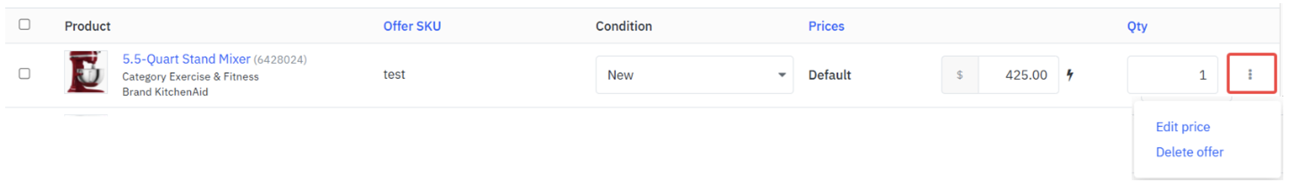Open the three-dot actions menu for the offer

pos(1251,74)
